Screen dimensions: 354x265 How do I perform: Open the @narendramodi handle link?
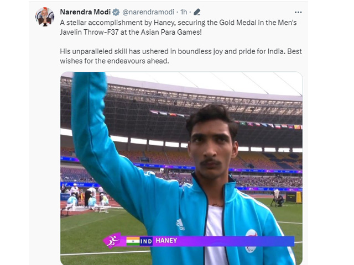[148, 12]
